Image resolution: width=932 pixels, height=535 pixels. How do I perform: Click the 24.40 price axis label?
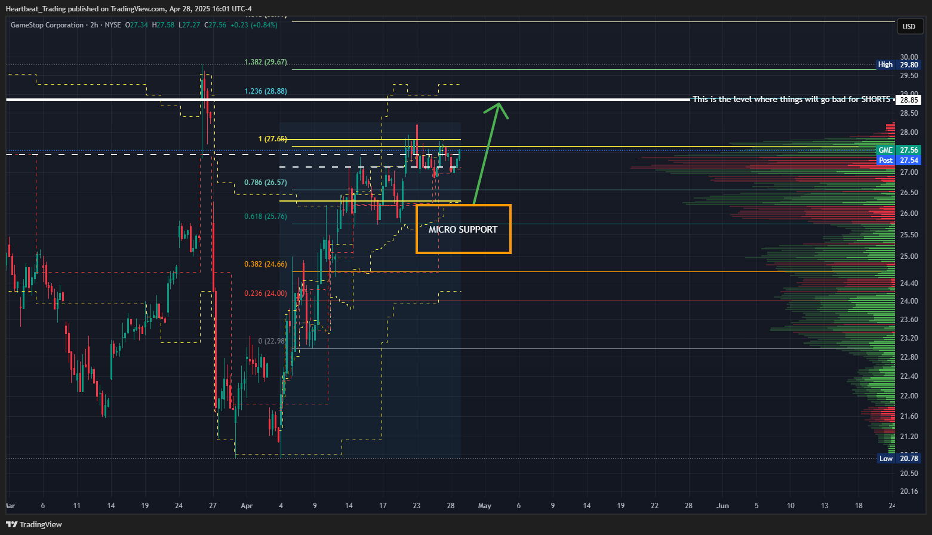909,283
